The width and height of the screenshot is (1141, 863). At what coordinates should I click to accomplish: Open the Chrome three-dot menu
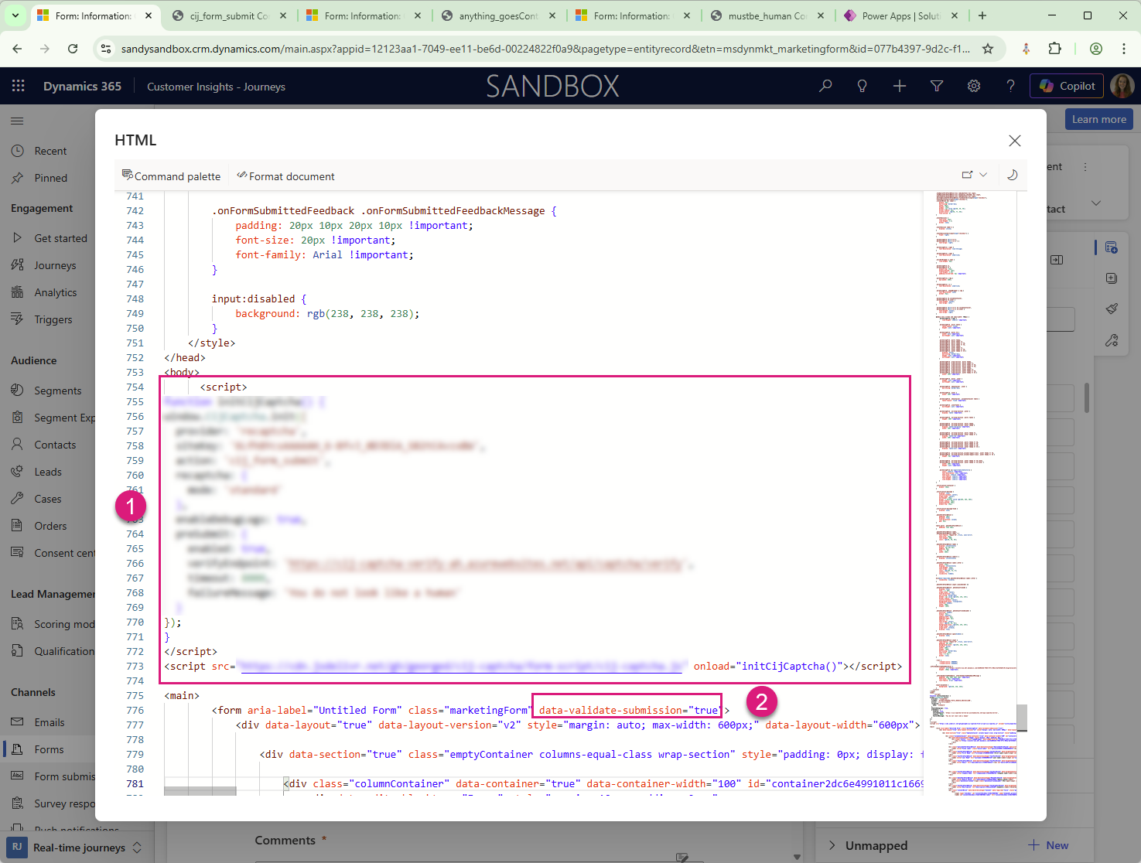[1123, 49]
